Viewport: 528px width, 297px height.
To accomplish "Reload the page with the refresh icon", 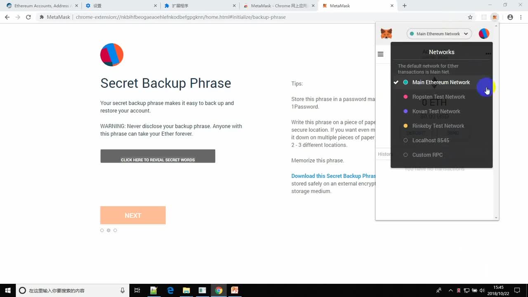I will [x=28, y=17].
